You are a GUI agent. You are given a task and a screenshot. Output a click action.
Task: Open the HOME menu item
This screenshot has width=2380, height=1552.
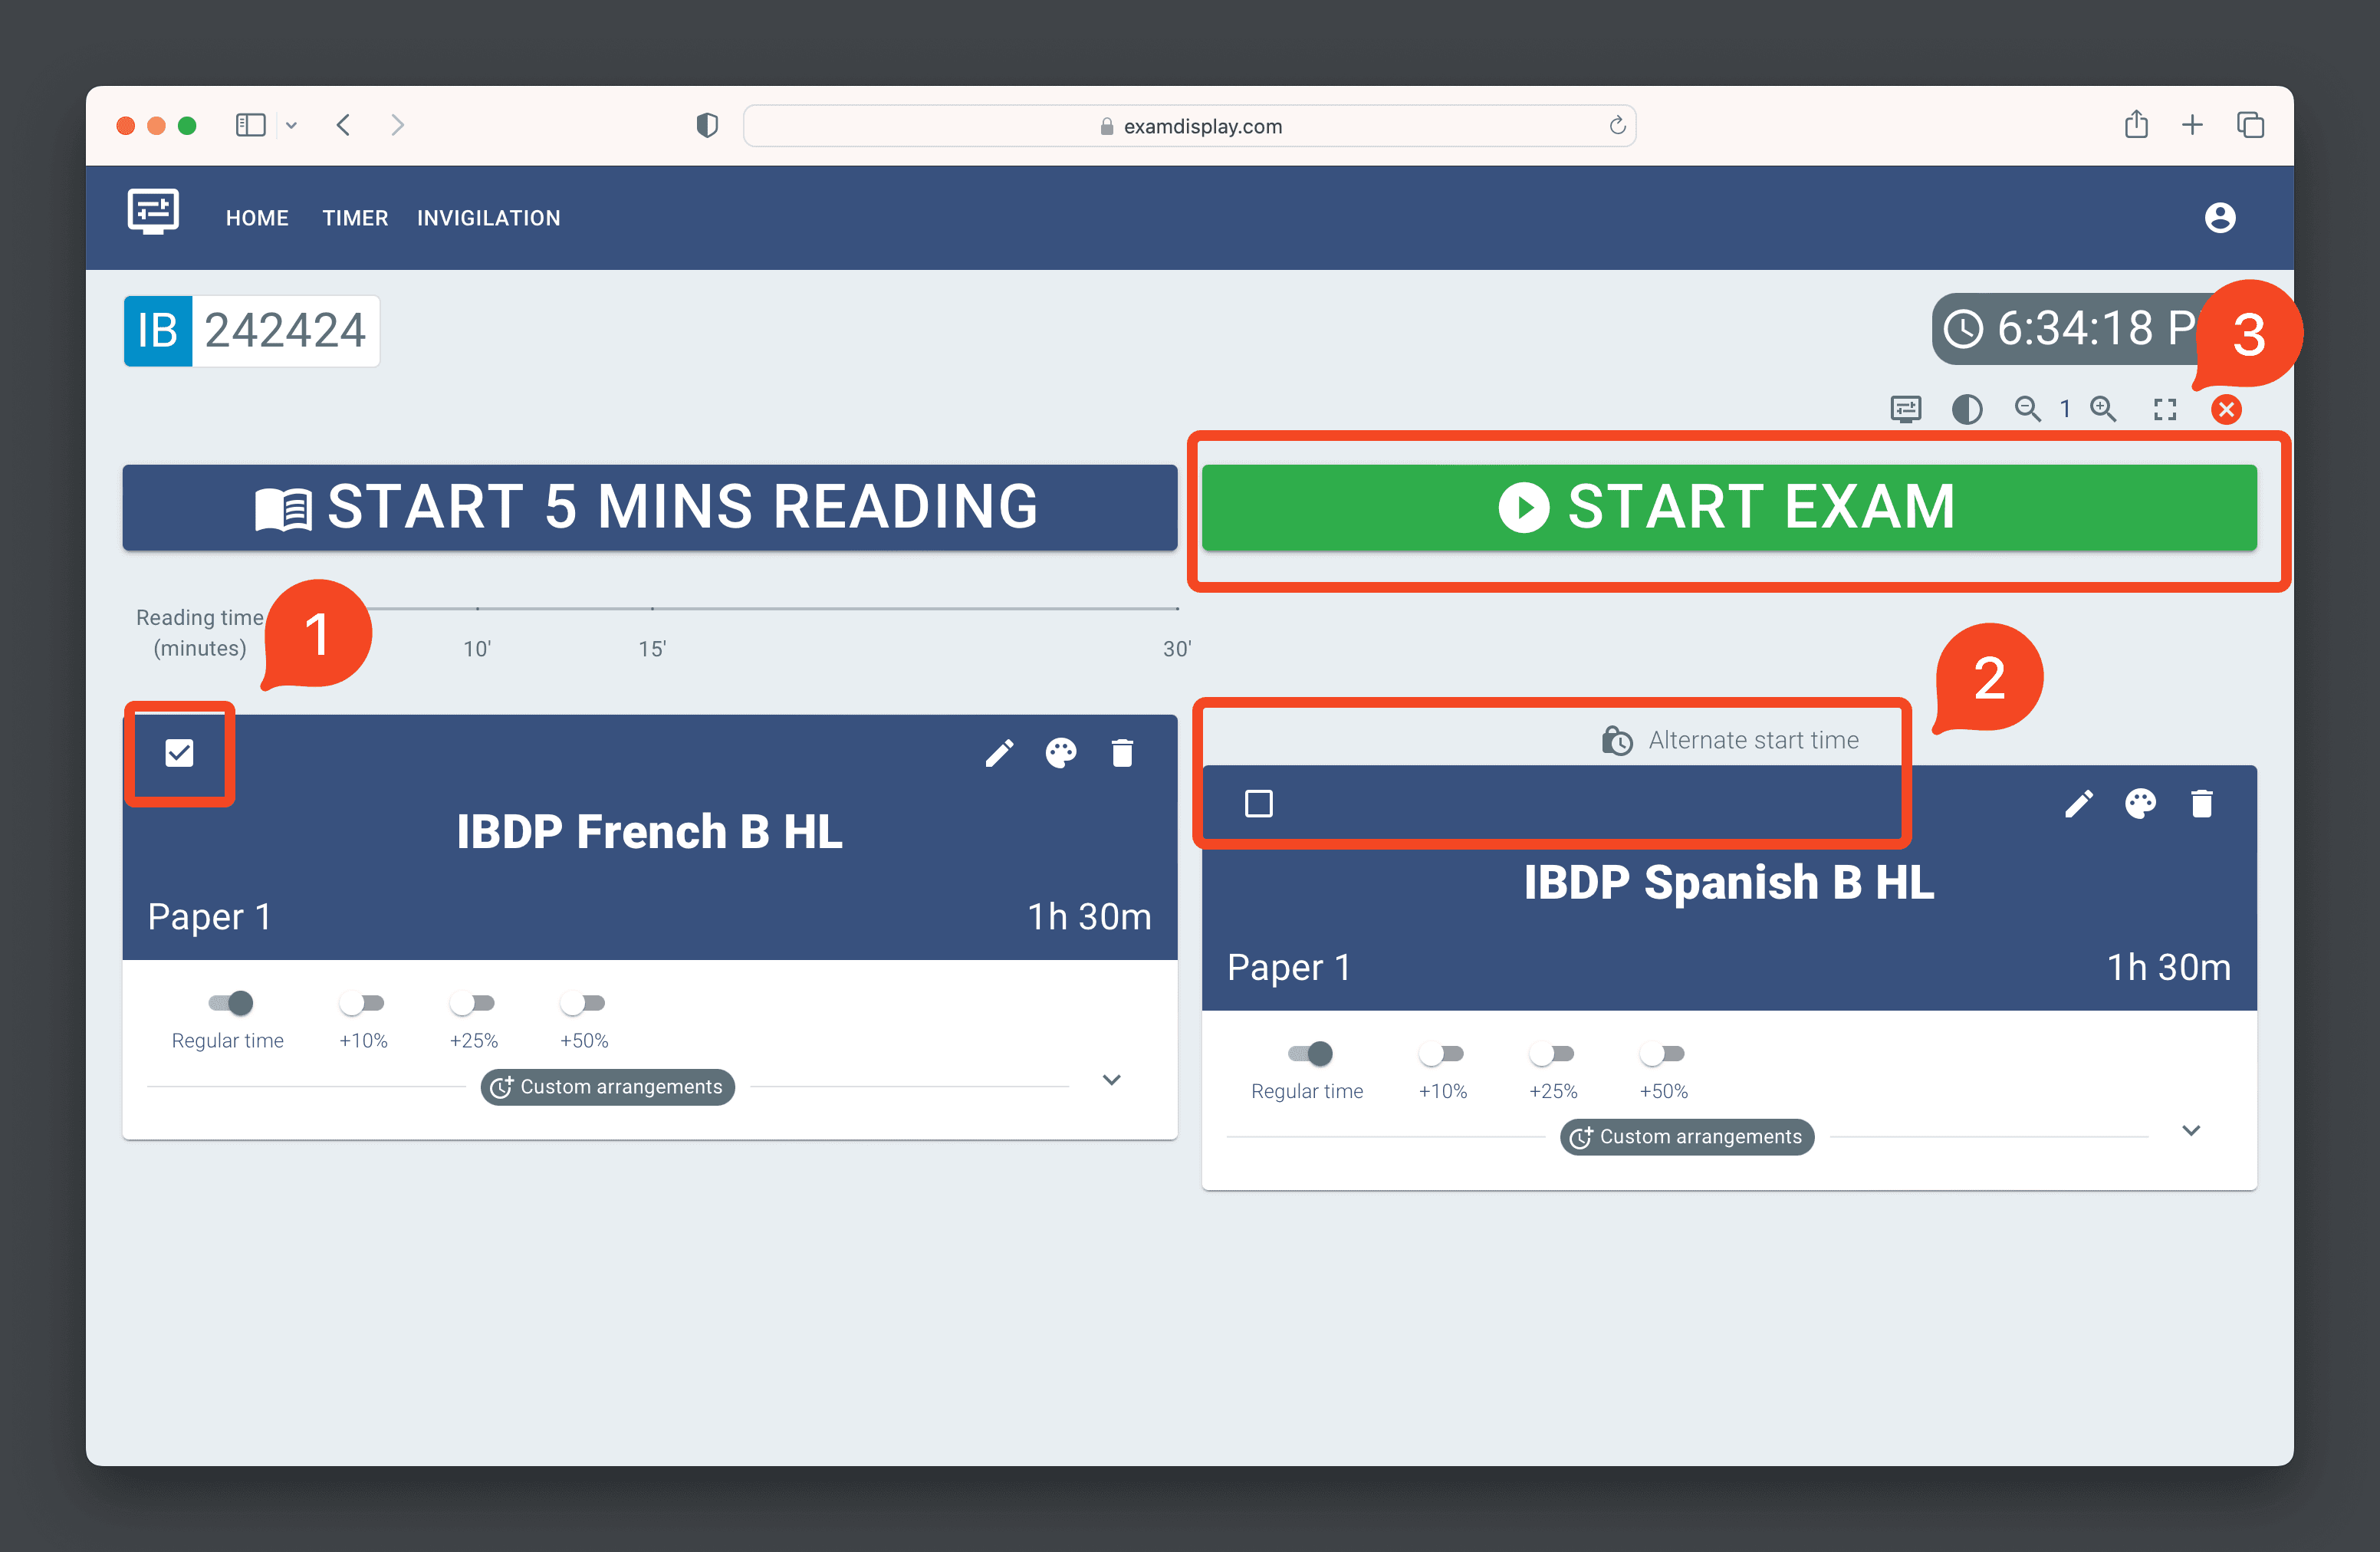(257, 218)
